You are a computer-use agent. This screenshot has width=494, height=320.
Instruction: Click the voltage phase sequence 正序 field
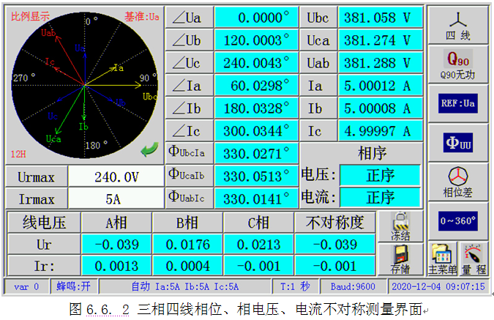click(380, 175)
